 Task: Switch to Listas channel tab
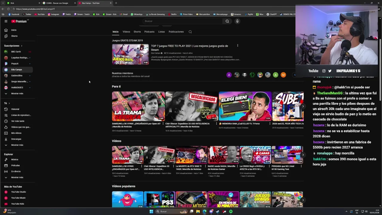click(161, 32)
